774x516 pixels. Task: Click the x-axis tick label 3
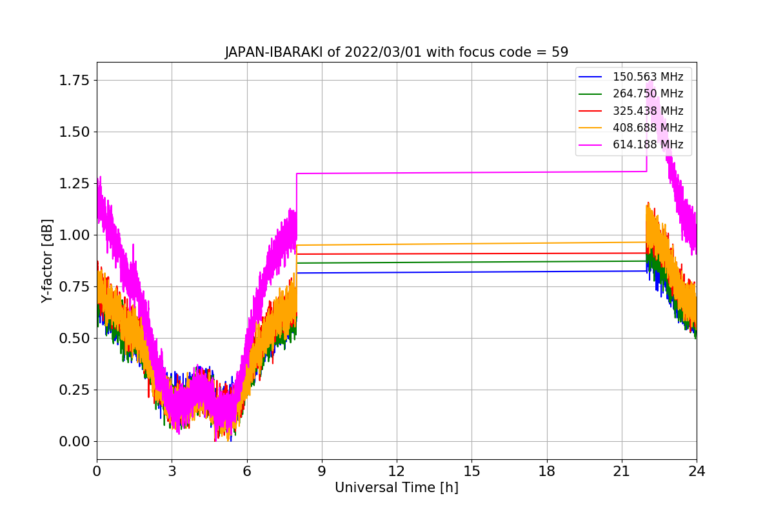click(172, 471)
